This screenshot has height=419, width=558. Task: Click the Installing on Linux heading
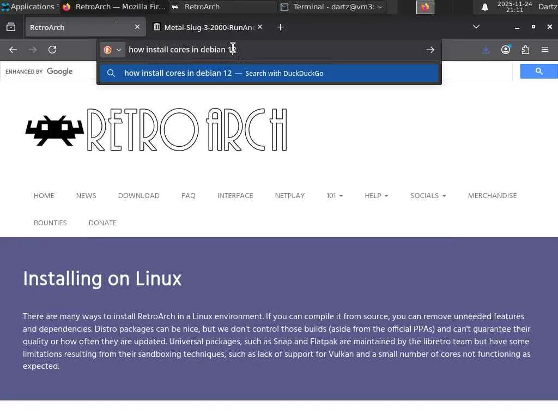click(x=102, y=279)
